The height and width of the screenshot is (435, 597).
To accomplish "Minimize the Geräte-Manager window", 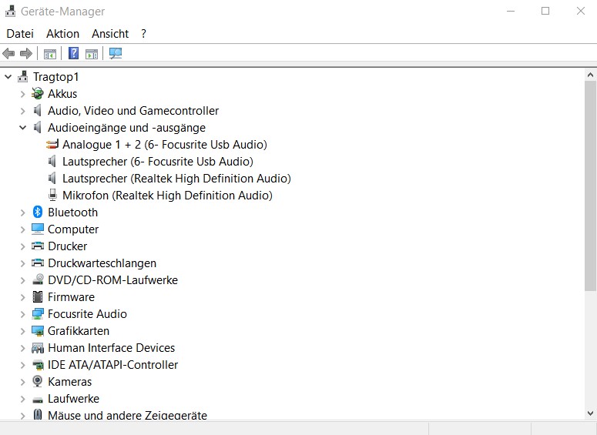I will click(511, 11).
